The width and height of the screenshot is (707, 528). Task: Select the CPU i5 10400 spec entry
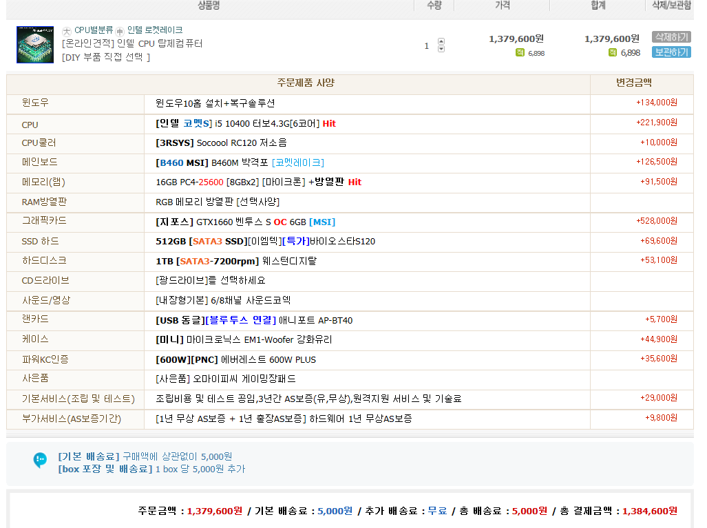(246, 124)
